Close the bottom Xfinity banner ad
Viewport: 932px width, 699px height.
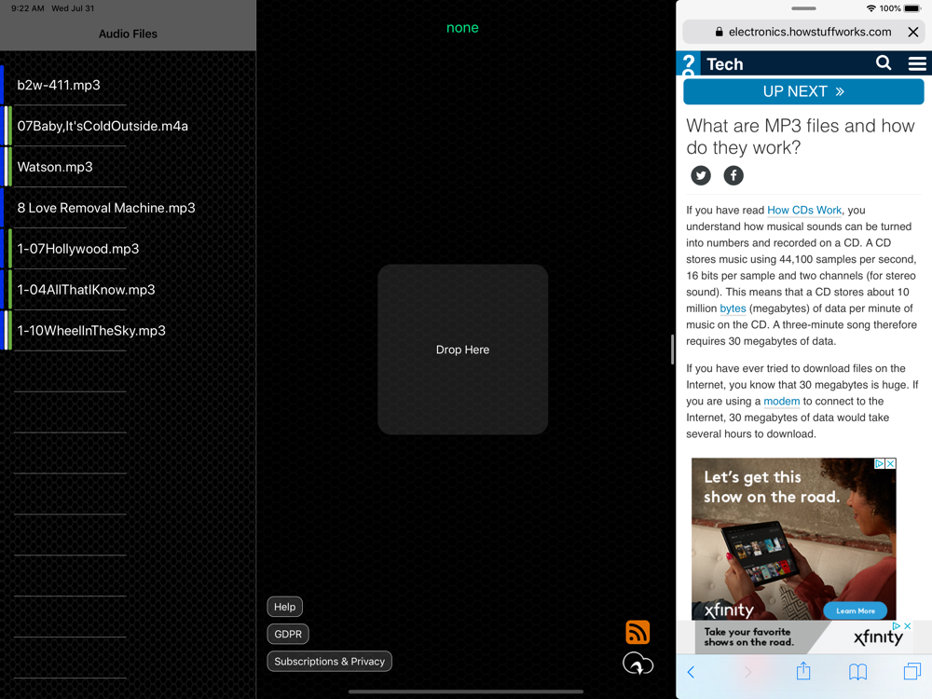click(x=908, y=626)
